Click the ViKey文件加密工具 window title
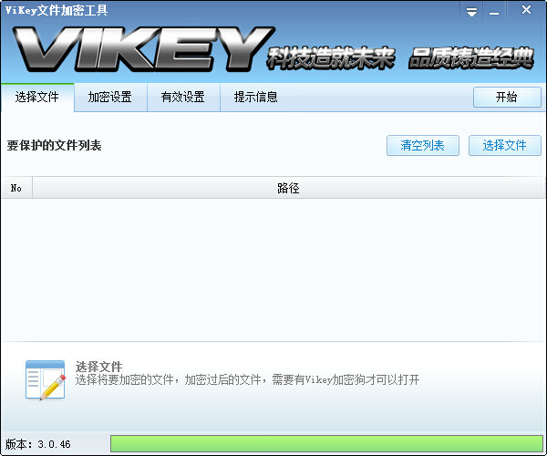 57,10
